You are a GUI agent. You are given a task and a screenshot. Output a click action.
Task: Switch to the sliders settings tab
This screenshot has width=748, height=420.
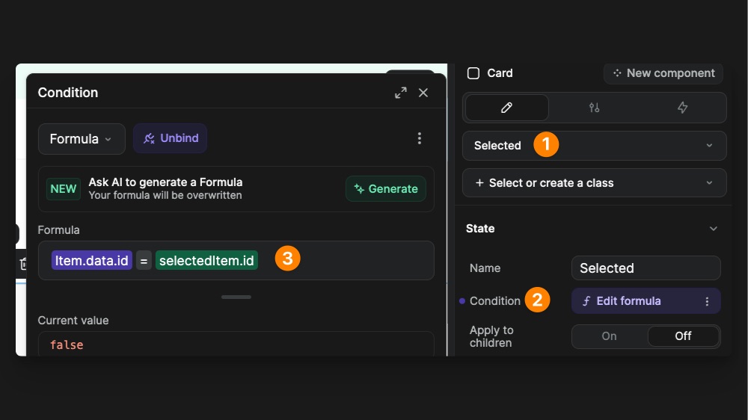[594, 108]
